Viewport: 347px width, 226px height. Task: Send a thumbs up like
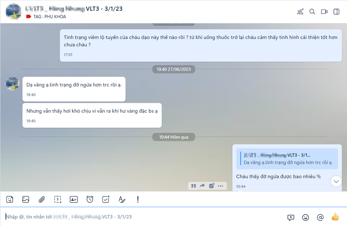click(x=335, y=217)
